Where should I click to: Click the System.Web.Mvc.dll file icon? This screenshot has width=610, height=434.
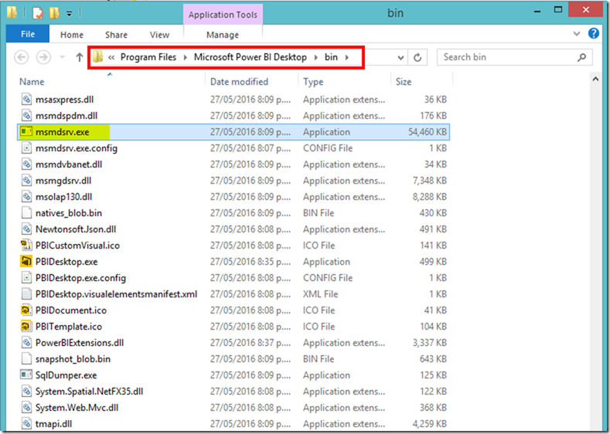pyautogui.click(x=26, y=408)
